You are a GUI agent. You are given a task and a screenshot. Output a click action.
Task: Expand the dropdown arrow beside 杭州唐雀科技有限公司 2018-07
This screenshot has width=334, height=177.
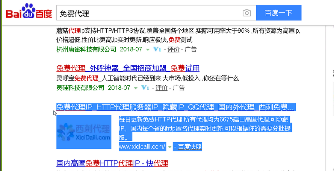(148, 50)
